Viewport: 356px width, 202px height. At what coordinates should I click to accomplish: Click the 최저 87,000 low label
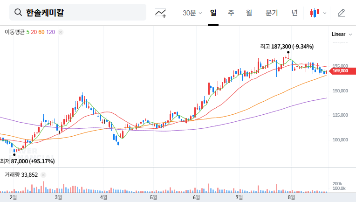tap(27, 161)
